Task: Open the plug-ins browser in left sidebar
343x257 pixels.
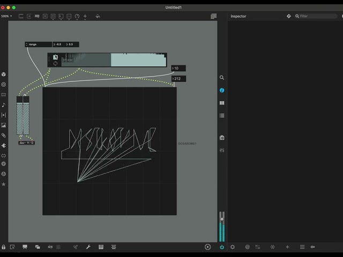Action: tap(4, 146)
